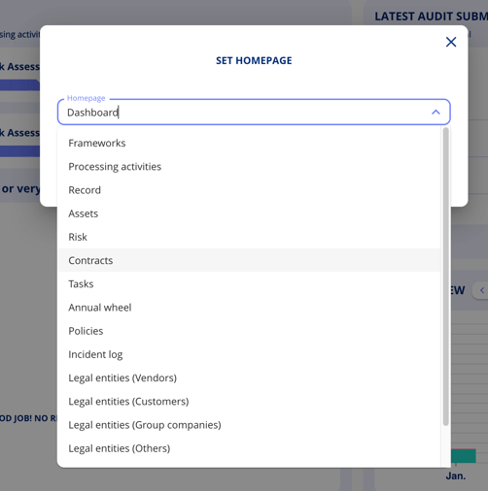The image size is (488, 491).
Task: Collapse the Homepage dropdown chevron
Action: pos(436,113)
